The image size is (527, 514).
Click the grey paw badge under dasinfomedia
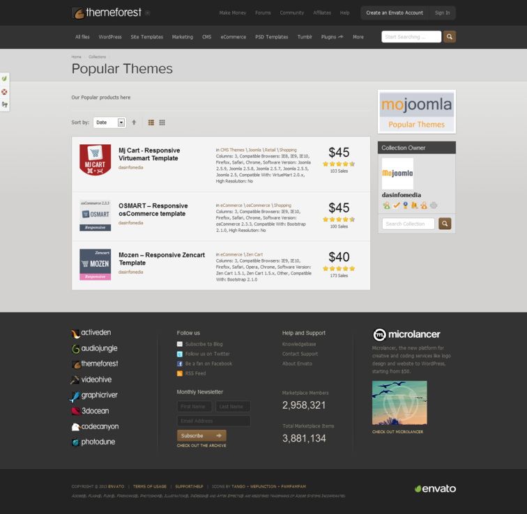434,205
